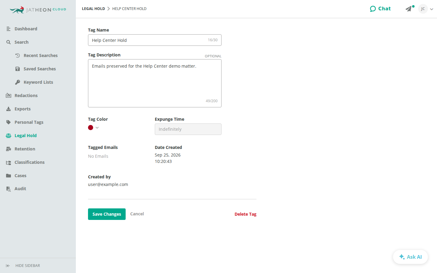Image resolution: width=437 pixels, height=273 pixels.
Task: Click the Cases folder icon
Action: click(8, 176)
